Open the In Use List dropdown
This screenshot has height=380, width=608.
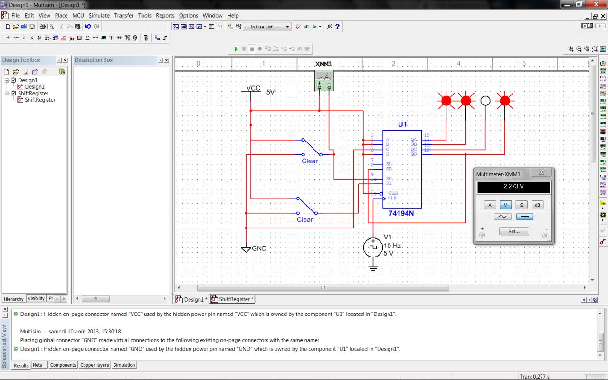pyautogui.click(x=288, y=27)
